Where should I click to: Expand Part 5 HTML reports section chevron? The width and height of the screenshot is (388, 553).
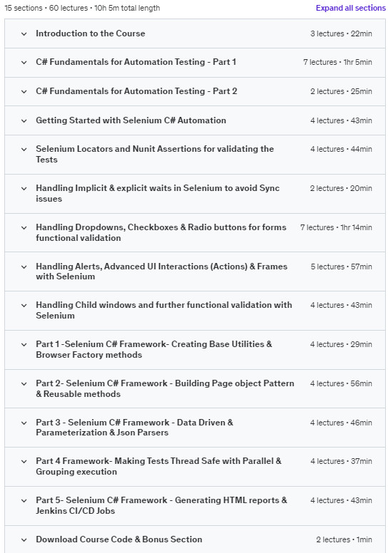point(24,500)
